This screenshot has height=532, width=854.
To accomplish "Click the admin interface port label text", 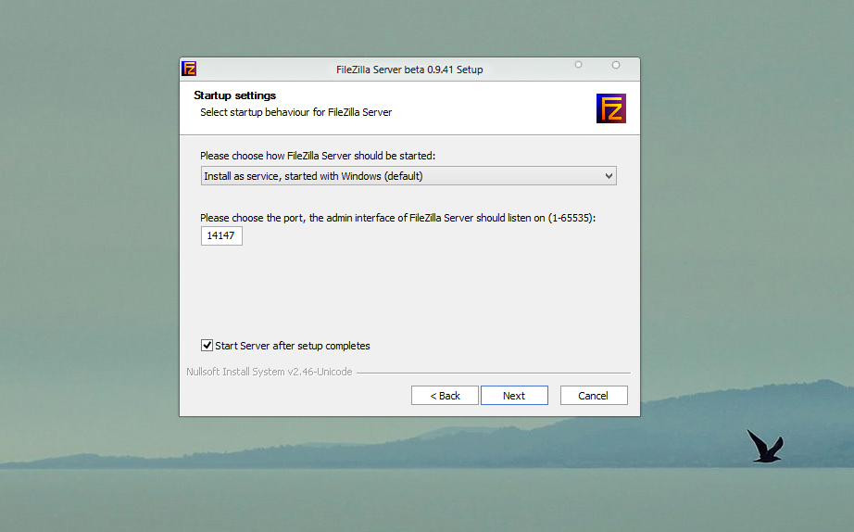I will 397,218.
